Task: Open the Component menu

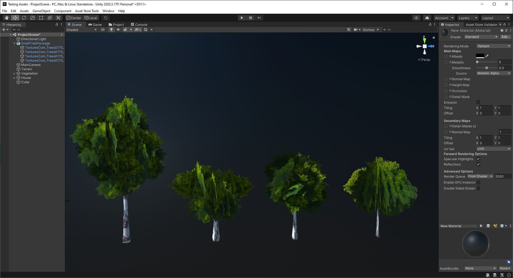Action: click(63, 11)
